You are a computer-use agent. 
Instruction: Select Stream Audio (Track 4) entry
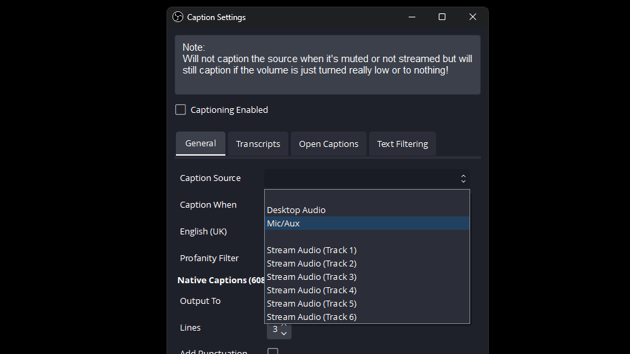pos(312,291)
